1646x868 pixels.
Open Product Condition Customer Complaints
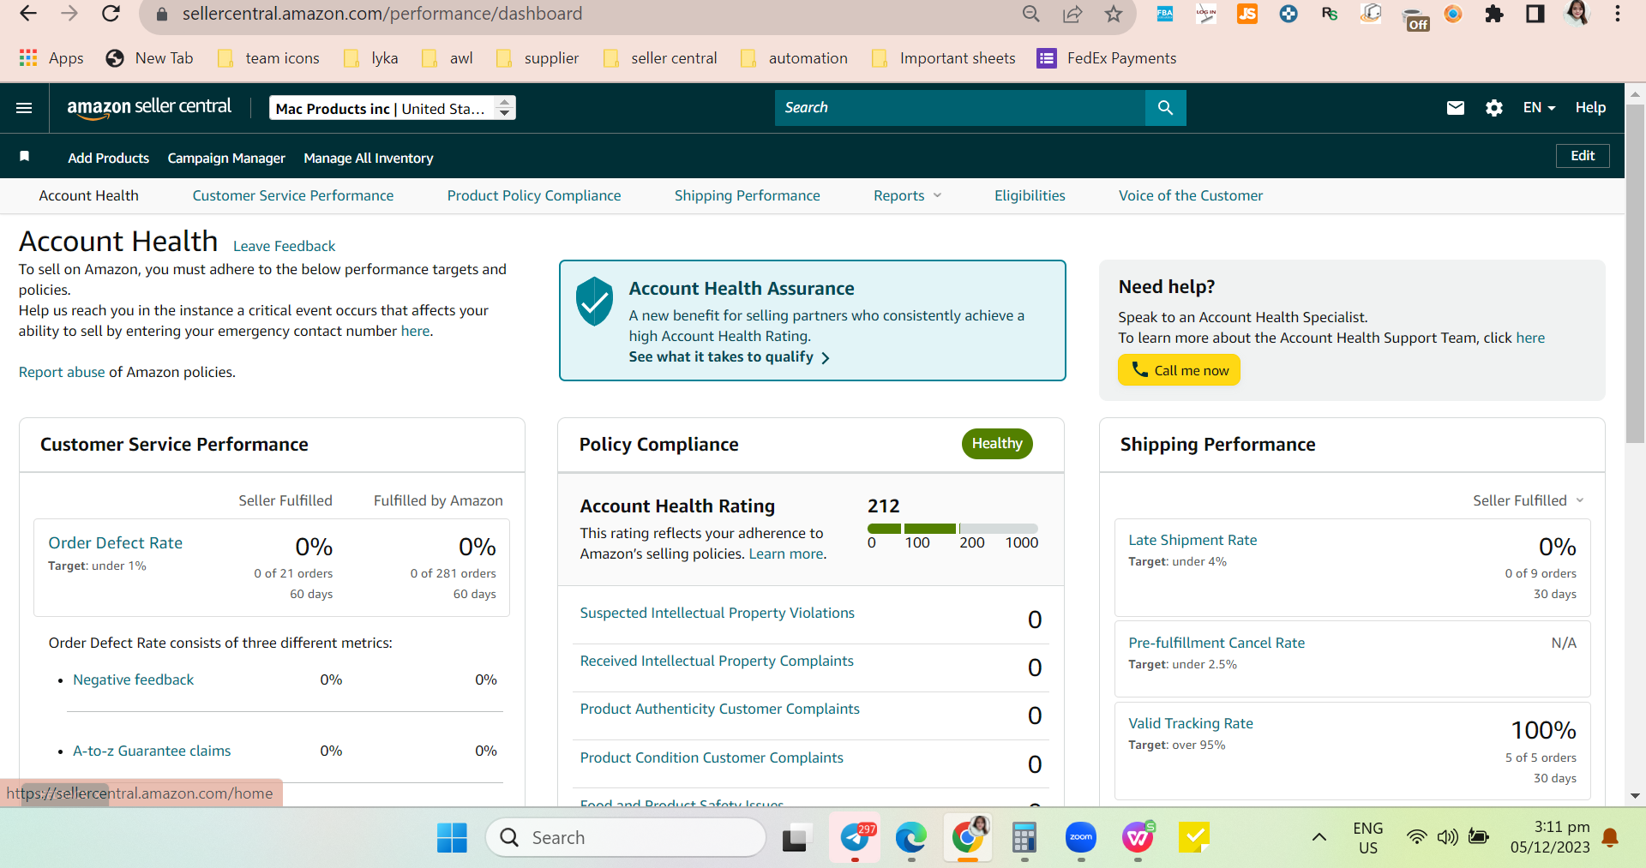click(712, 757)
